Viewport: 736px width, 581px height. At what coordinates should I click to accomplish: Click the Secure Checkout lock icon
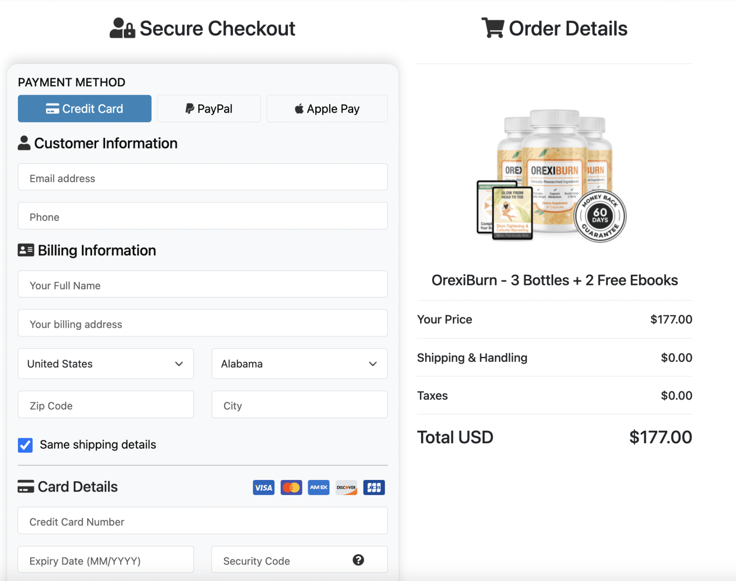click(x=122, y=28)
